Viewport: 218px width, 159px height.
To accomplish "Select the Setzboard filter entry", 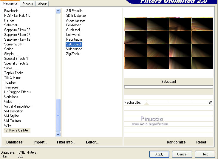I will 74,44.
